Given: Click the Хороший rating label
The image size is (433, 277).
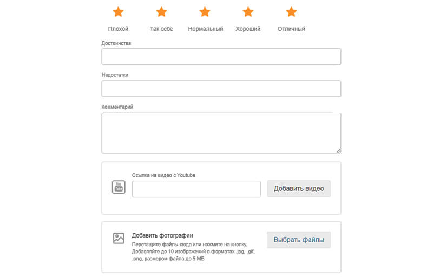Looking at the screenshot, I should click(x=248, y=29).
